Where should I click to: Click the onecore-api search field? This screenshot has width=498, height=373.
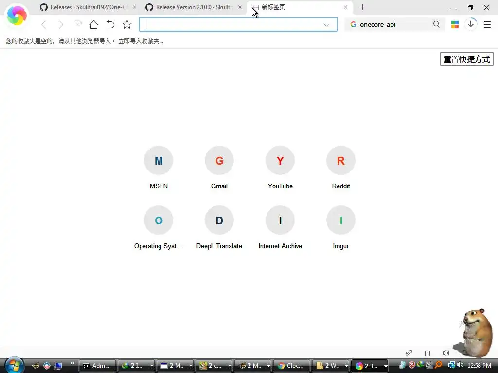(x=394, y=24)
